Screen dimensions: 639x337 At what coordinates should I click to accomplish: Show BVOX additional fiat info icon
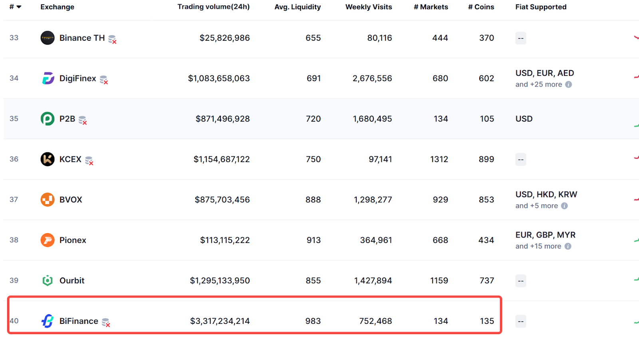[564, 206]
